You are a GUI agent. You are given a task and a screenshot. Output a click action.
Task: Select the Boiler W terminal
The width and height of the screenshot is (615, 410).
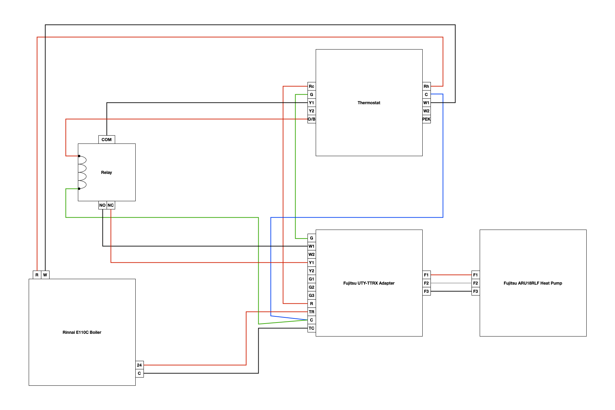pos(45,275)
